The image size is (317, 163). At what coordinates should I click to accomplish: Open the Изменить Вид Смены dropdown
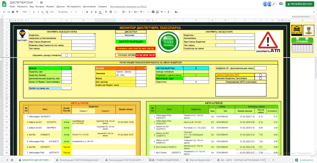pos(94,45)
